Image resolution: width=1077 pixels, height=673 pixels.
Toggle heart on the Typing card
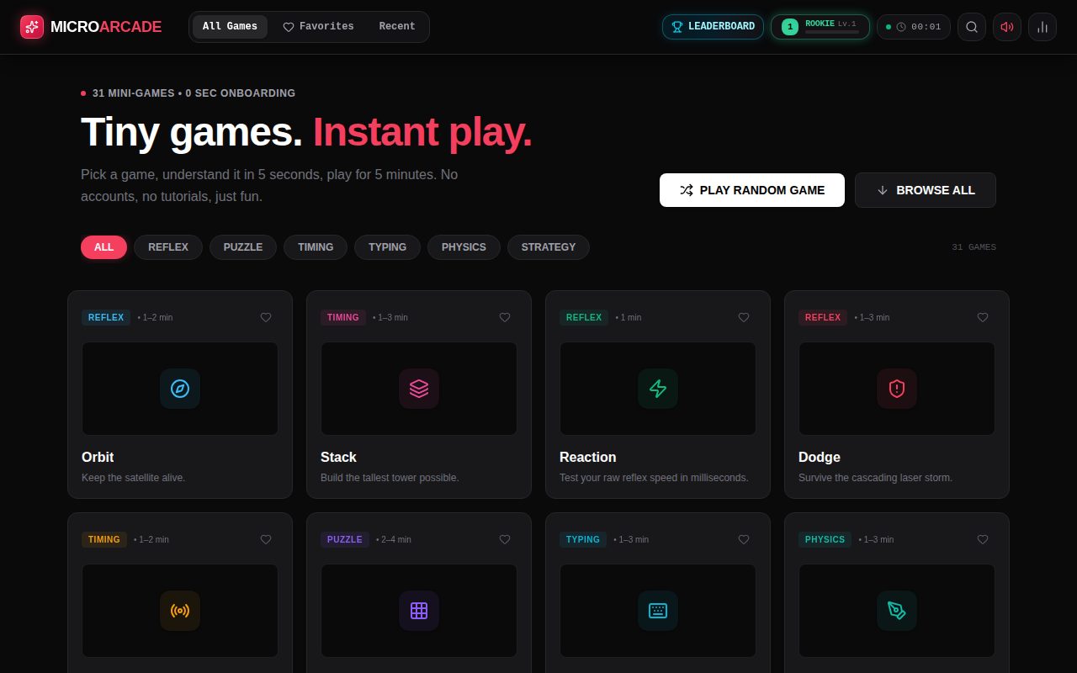(x=744, y=539)
